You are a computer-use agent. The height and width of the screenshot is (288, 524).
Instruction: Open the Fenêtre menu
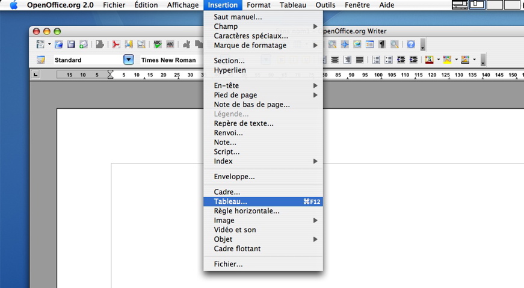point(357,5)
